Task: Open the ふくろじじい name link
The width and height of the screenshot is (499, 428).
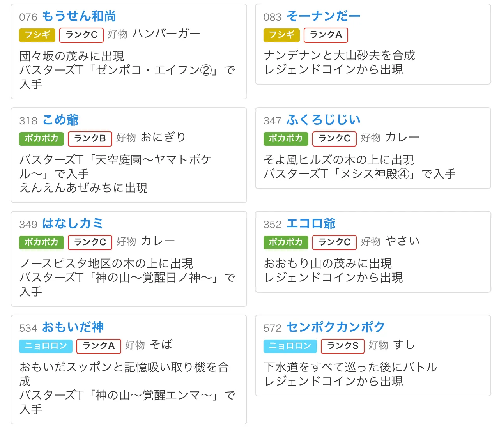Action: point(324,120)
